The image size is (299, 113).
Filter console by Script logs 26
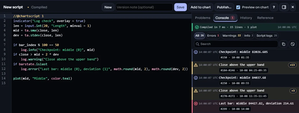click(267, 36)
